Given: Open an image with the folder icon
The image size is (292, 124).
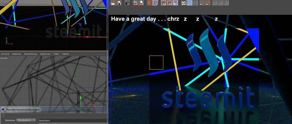Looking at the screenshot, I should pos(113,3).
